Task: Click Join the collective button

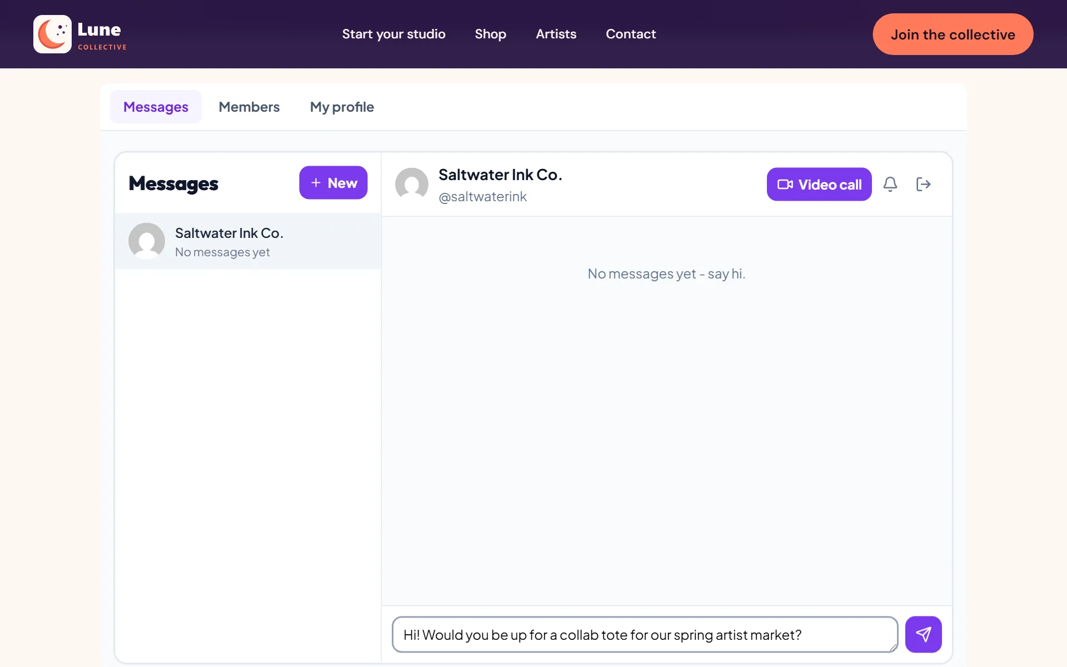Action: pos(953,34)
